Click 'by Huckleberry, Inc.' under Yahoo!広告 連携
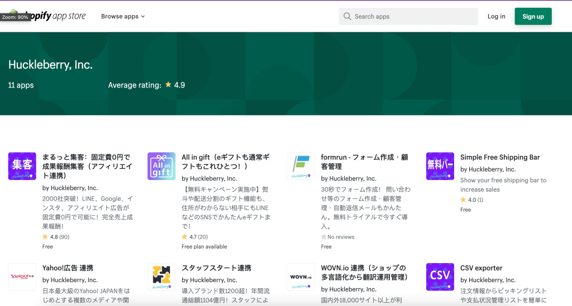This screenshot has height=306, width=572. coord(70,280)
